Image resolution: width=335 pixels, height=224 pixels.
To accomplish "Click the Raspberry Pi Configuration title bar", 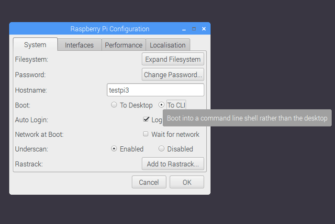I will click(110, 29).
